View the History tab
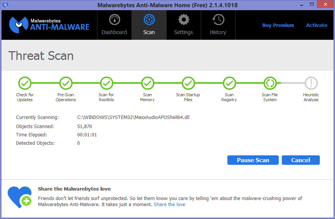Image resolution: width=335 pixels, height=219 pixels. (218, 25)
